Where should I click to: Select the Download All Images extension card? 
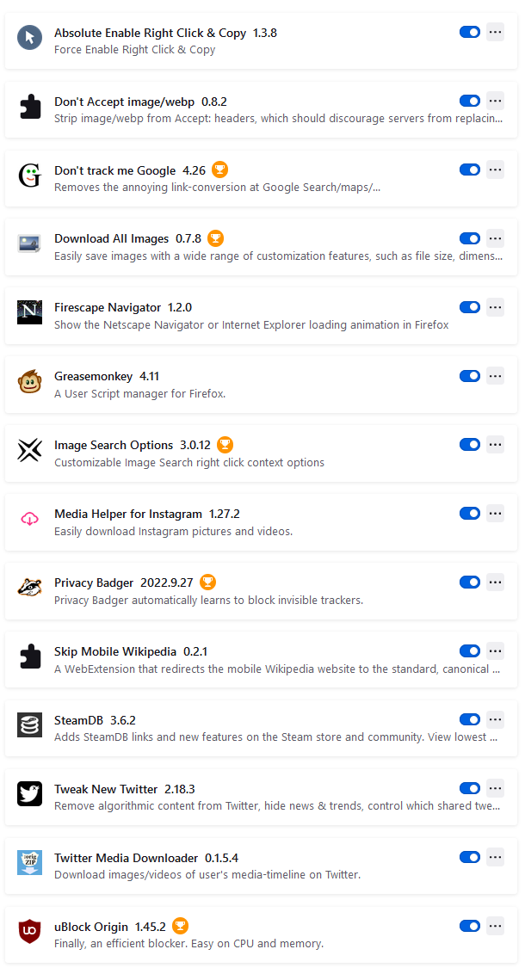pos(261,247)
